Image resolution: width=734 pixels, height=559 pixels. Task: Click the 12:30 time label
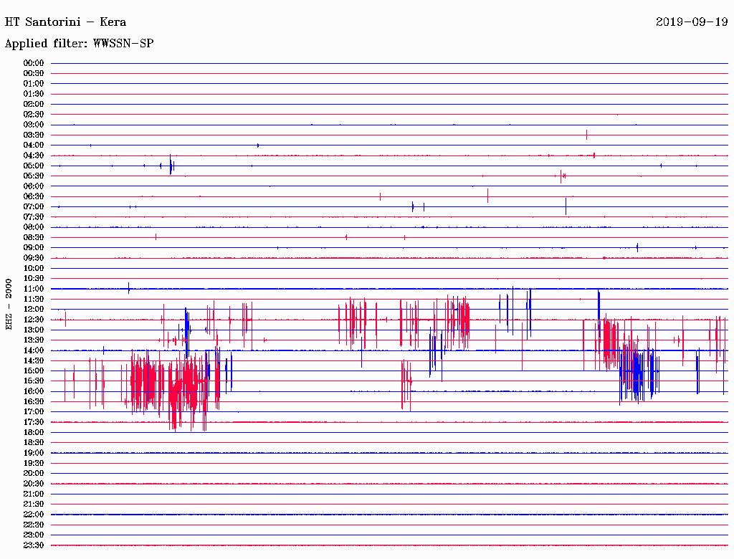point(34,320)
